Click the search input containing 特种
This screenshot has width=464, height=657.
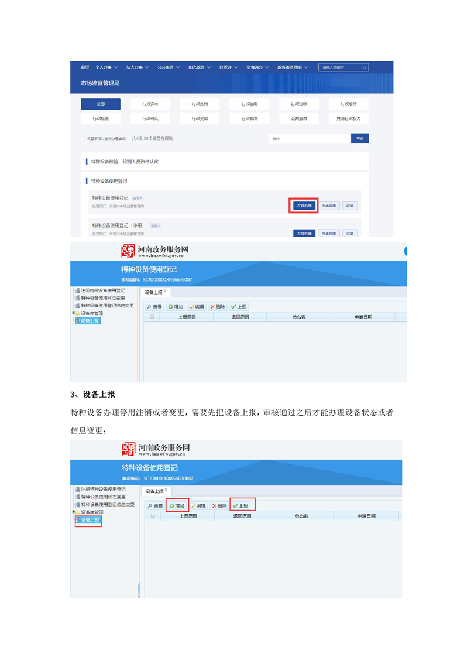310,138
